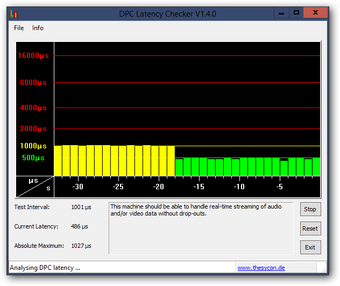Maximize the DPC Latency Checker window
This screenshot has height=286, width=340.
coord(296,13)
